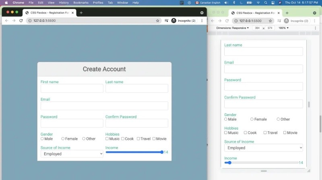Select the Female radio button in the right responsive view
The width and height of the screenshot is (322, 180).
pyautogui.click(x=252, y=119)
